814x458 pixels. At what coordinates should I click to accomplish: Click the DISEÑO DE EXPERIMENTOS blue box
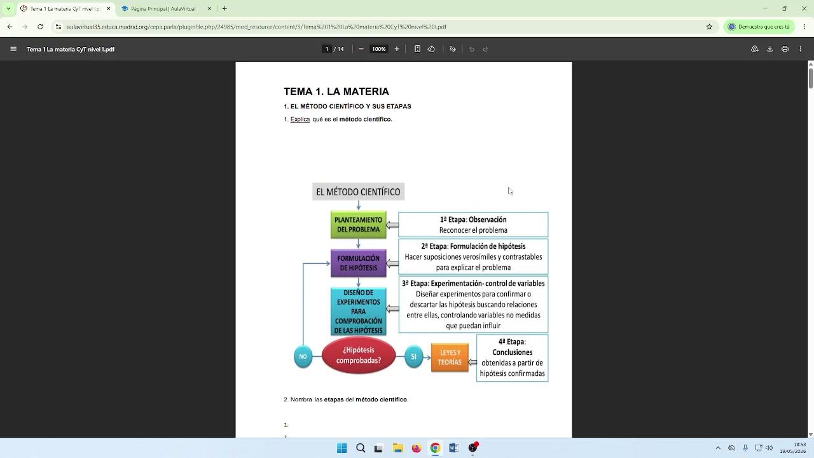pos(359,312)
